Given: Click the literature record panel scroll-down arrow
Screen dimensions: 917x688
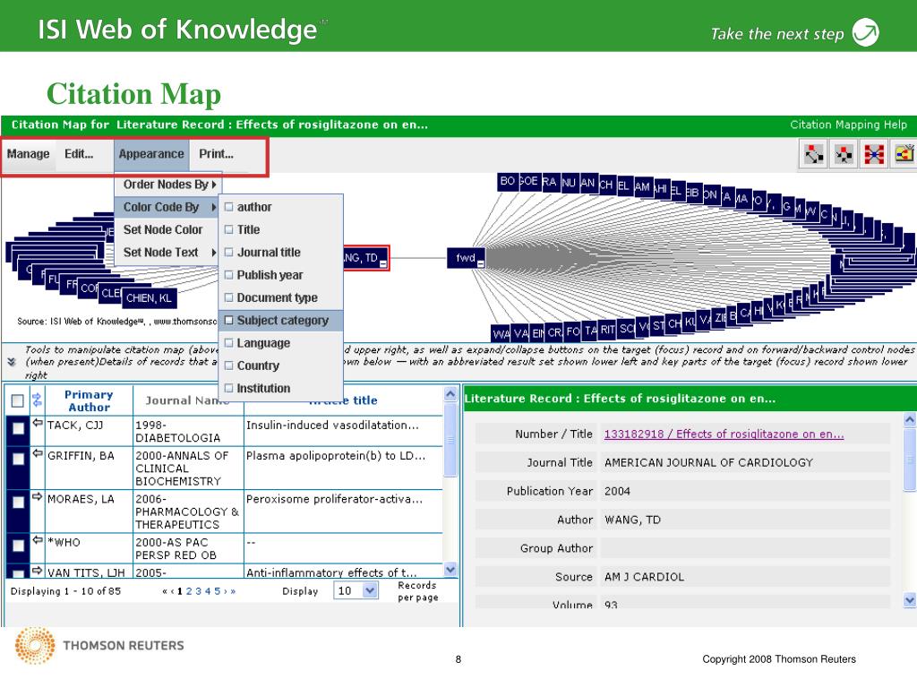Looking at the screenshot, I should (x=910, y=599).
